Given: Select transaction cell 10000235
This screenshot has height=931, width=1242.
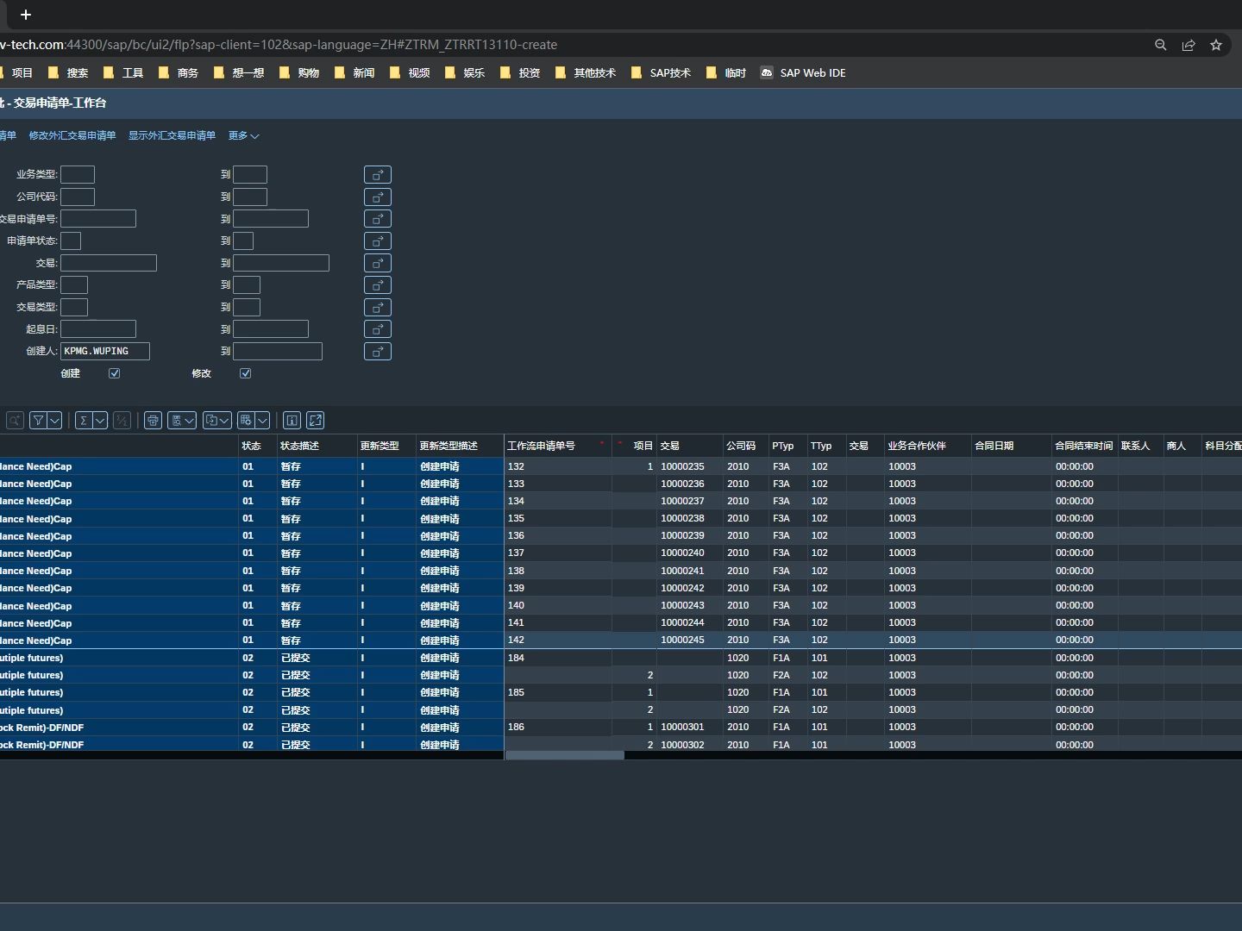Looking at the screenshot, I should click(690, 466).
